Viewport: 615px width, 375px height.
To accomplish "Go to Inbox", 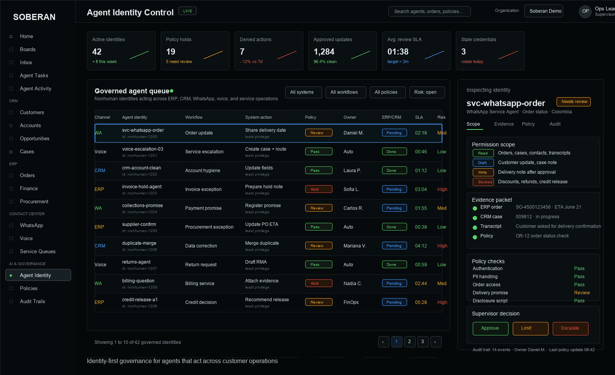I will (x=26, y=63).
